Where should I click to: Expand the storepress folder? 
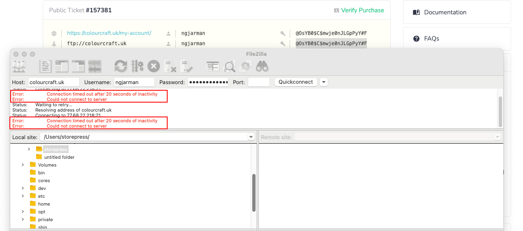(x=29, y=149)
